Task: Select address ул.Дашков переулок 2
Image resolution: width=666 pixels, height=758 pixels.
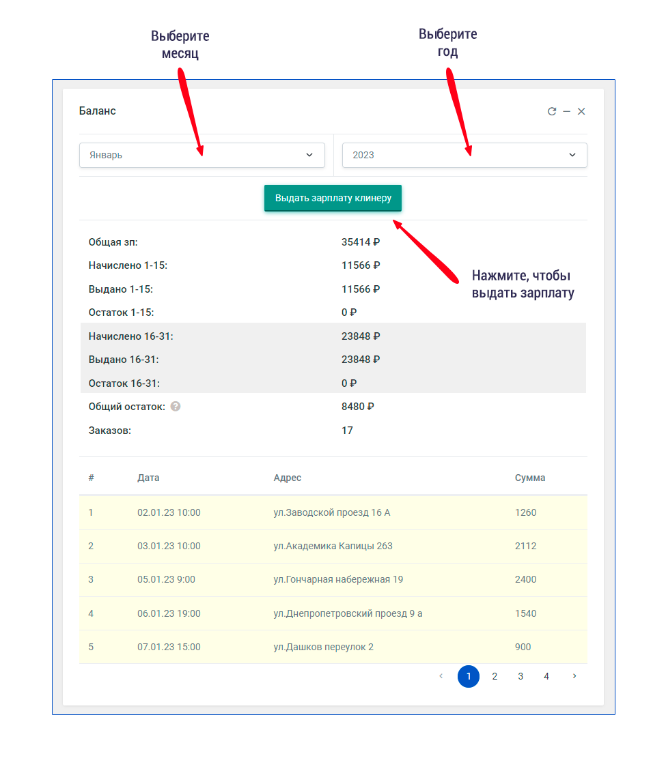Action: click(x=324, y=647)
